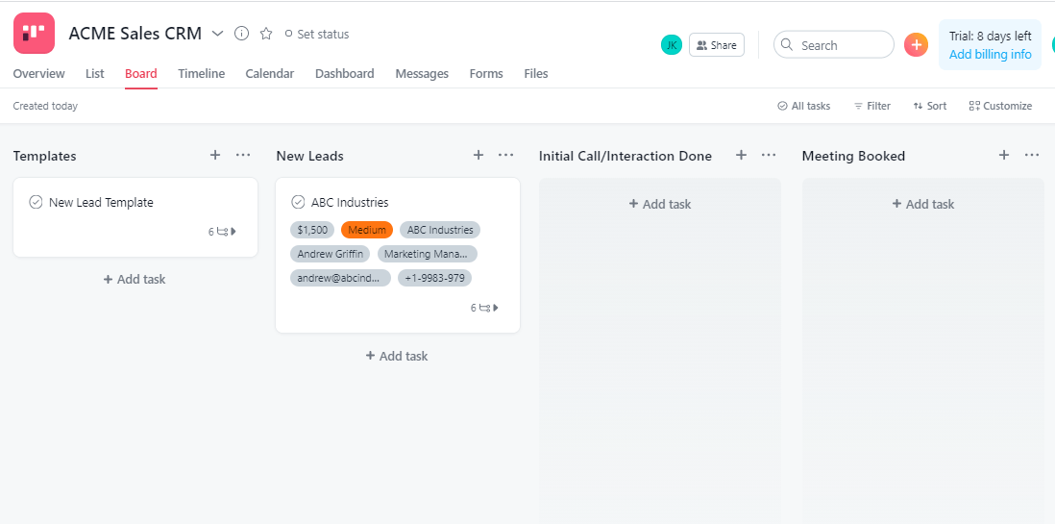Expand subtasks on New Lead Template card

(222, 232)
